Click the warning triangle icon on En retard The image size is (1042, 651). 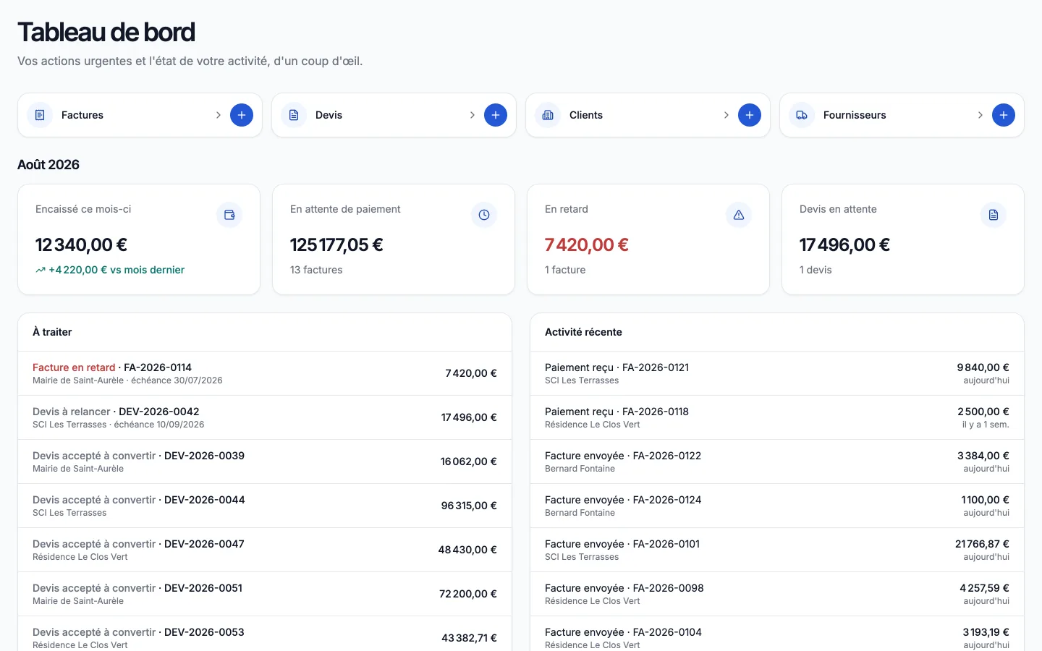coord(739,215)
